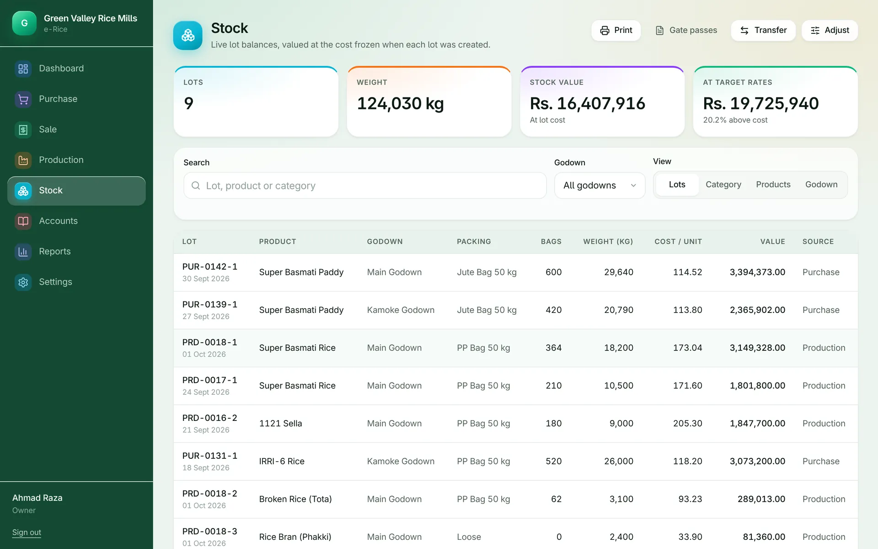Click the Settings gear icon

pyautogui.click(x=23, y=282)
